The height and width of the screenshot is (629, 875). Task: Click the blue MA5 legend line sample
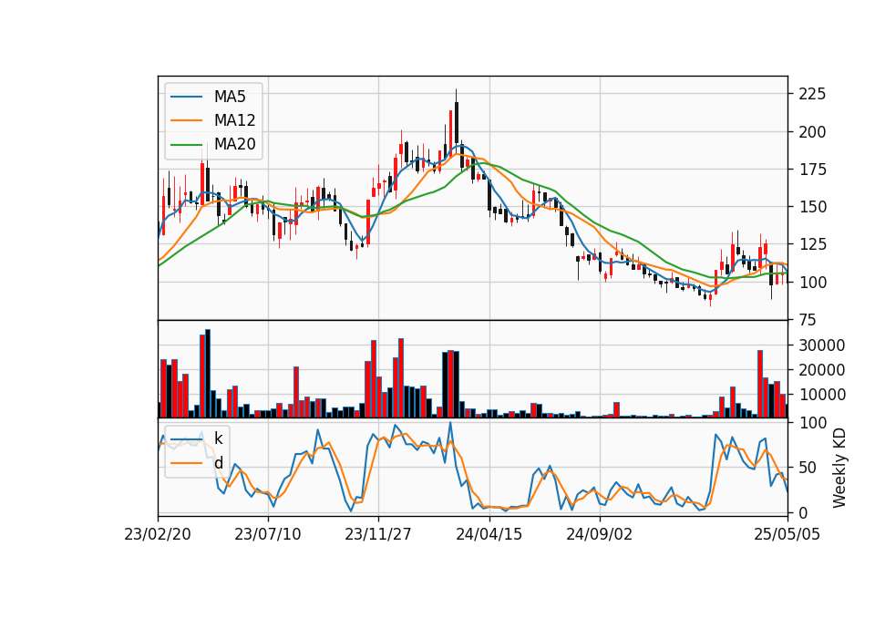click(x=186, y=97)
